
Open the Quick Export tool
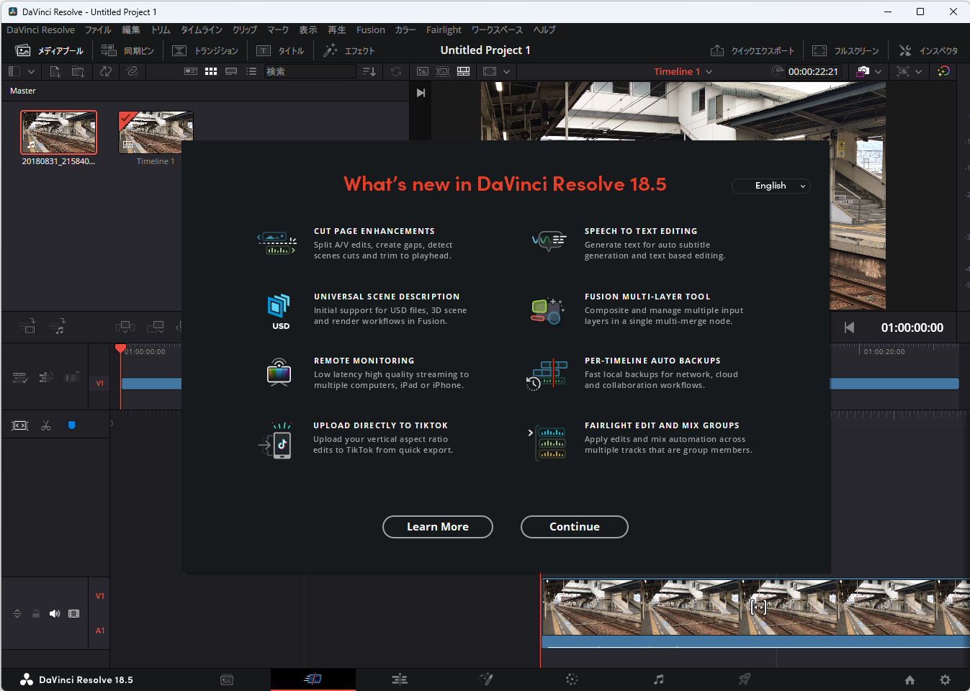pyautogui.click(x=752, y=50)
